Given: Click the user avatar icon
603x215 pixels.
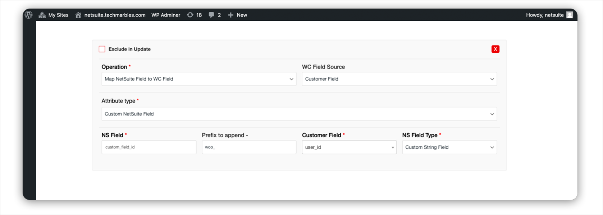Looking at the screenshot, I should (x=570, y=15).
